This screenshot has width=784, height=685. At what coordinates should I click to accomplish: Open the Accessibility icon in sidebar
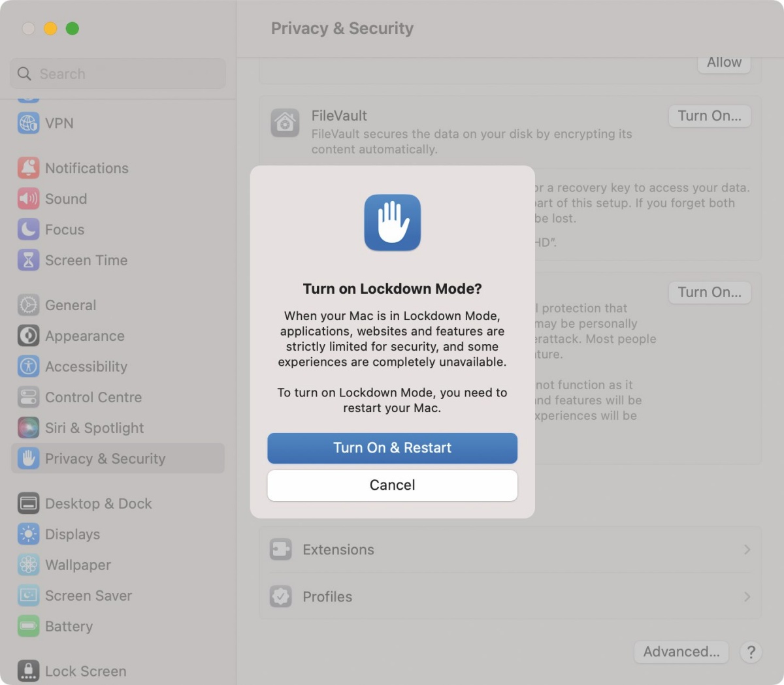click(x=28, y=366)
